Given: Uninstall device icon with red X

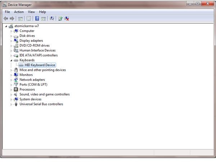Looking at the screenshot, I should coord(67,18).
